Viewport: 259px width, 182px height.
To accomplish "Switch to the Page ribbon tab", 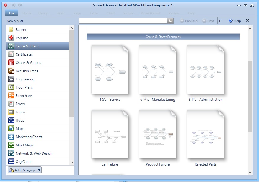I will (x=77, y=13).
